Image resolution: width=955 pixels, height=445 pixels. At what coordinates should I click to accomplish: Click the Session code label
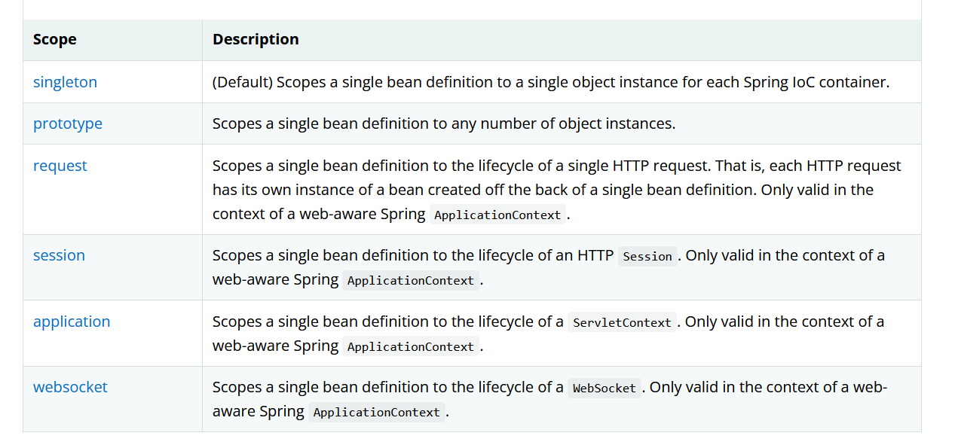coord(647,257)
